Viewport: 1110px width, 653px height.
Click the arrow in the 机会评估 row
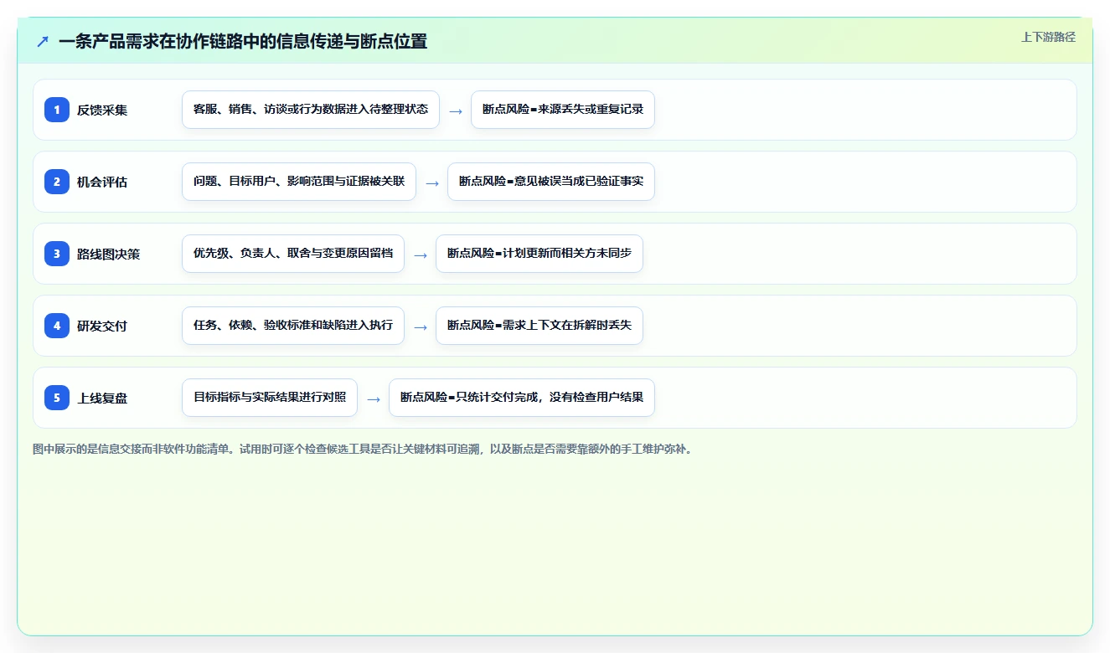[432, 183]
